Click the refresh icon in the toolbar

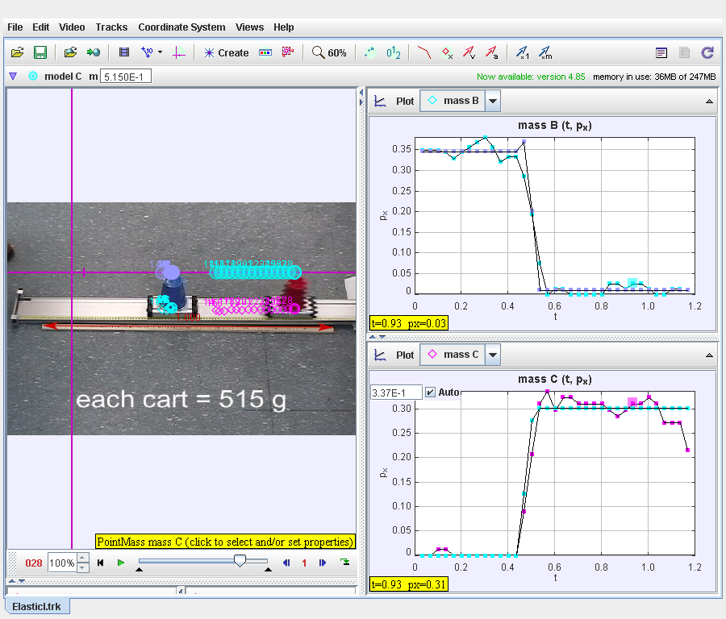(x=707, y=52)
